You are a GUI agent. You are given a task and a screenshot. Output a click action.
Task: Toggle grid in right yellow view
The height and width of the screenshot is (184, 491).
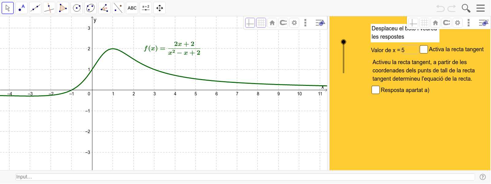[424, 23]
